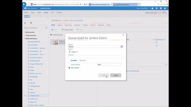Select the Copy & Delete Test definition
Screen dimensions: 191x107
tap(36, 64)
